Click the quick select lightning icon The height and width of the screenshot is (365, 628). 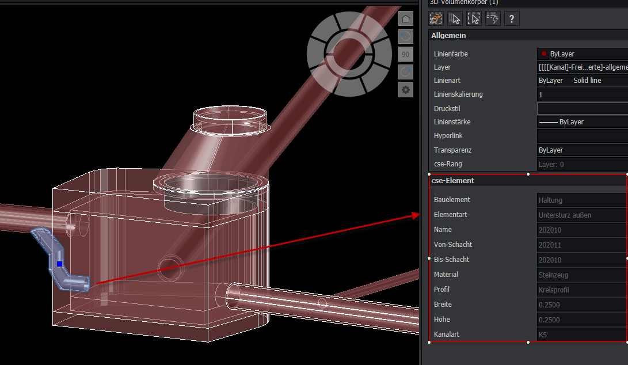[493, 18]
